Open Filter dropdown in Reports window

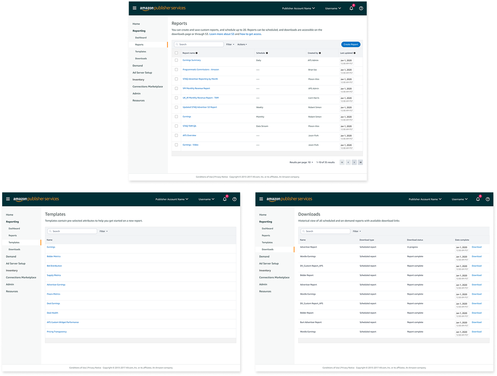[230, 44]
